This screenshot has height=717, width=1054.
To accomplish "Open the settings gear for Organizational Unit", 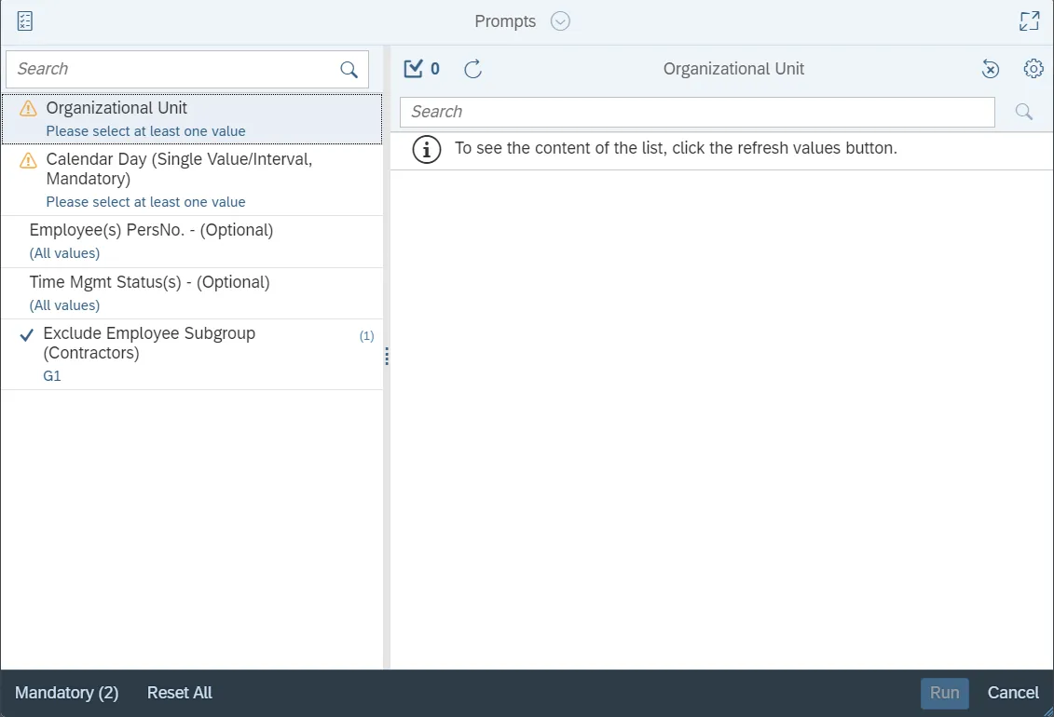I will 1033,69.
